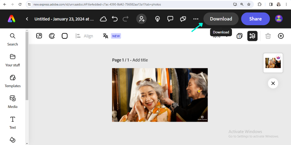This screenshot has height=145, width=291.
Task: Open the zoom percentage dropdown
Action: coord(220,36)
